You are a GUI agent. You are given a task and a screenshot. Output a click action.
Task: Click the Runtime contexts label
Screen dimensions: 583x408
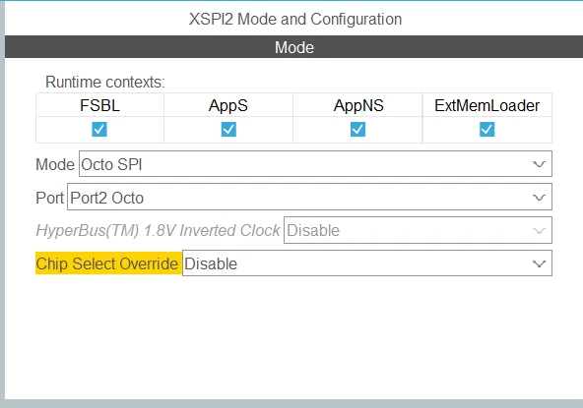(x=105, y=82)
